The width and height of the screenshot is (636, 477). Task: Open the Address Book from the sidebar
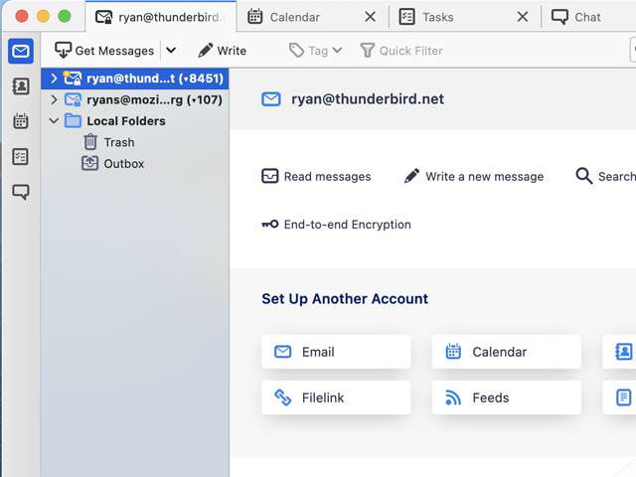(x=20, y=86)
